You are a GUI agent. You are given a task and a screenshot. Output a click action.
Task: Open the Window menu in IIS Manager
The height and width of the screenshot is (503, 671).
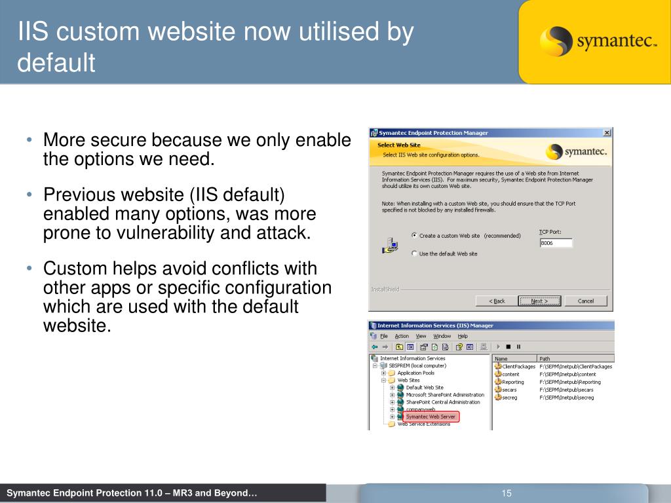tap(442, 336)
